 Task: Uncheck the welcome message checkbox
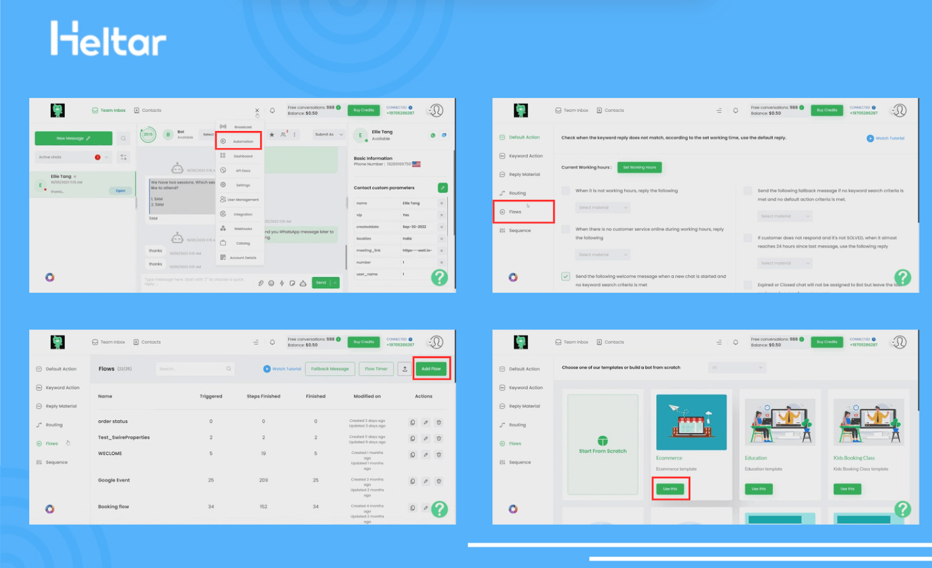click(x=566, y=276)
